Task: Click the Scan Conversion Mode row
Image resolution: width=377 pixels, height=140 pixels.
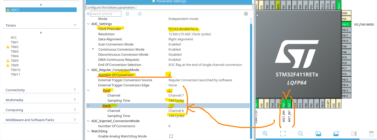Action: [x=168, y=44]
